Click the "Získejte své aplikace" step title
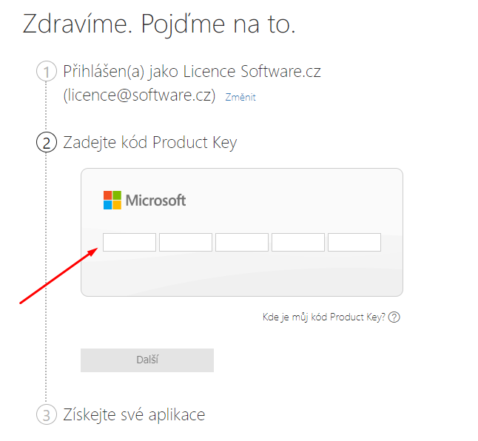 pyautogui.click(x=134, y=414)
